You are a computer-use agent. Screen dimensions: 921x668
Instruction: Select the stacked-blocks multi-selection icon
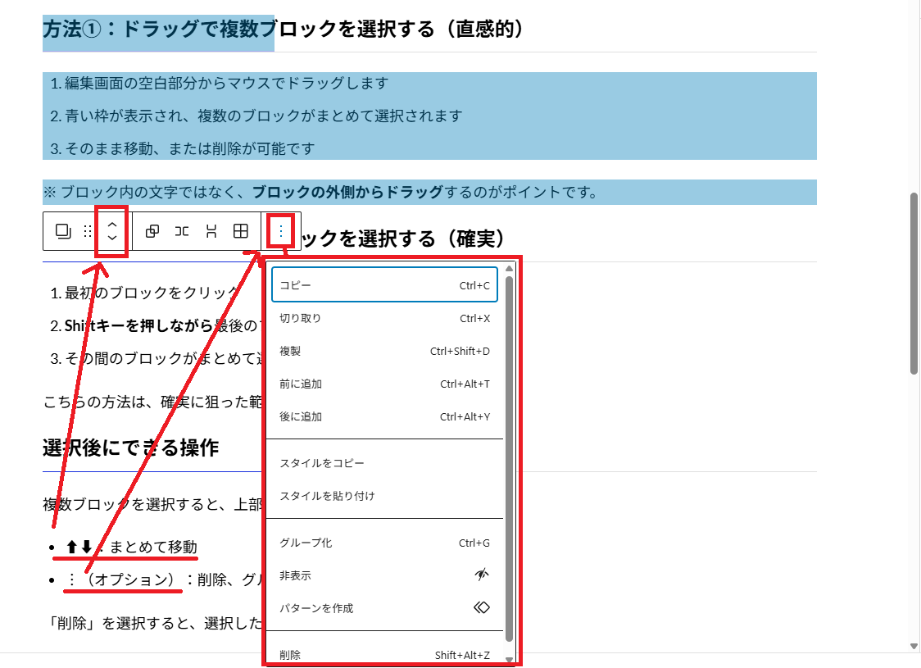(x=62, y=231)
